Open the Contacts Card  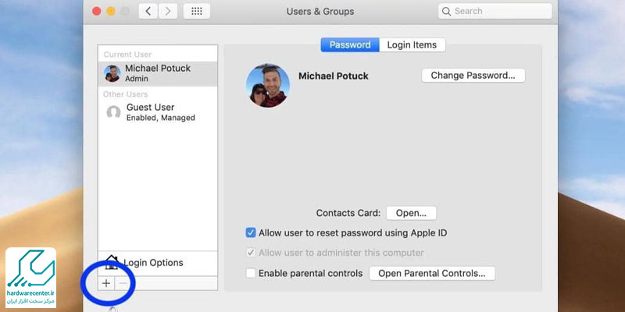[411, 213]
